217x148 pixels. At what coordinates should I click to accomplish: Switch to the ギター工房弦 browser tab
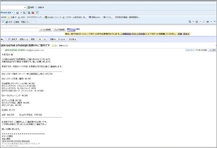click(19, 22)
